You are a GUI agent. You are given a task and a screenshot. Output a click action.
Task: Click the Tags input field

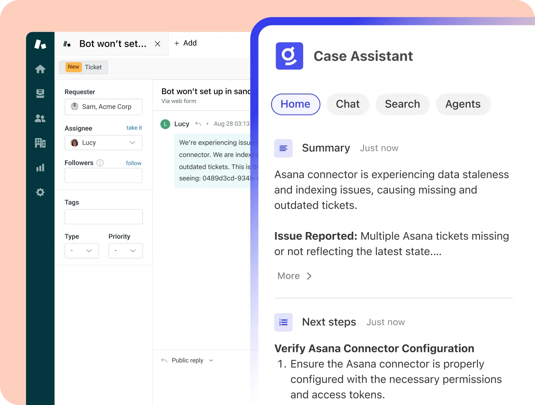tap(104, 217)
